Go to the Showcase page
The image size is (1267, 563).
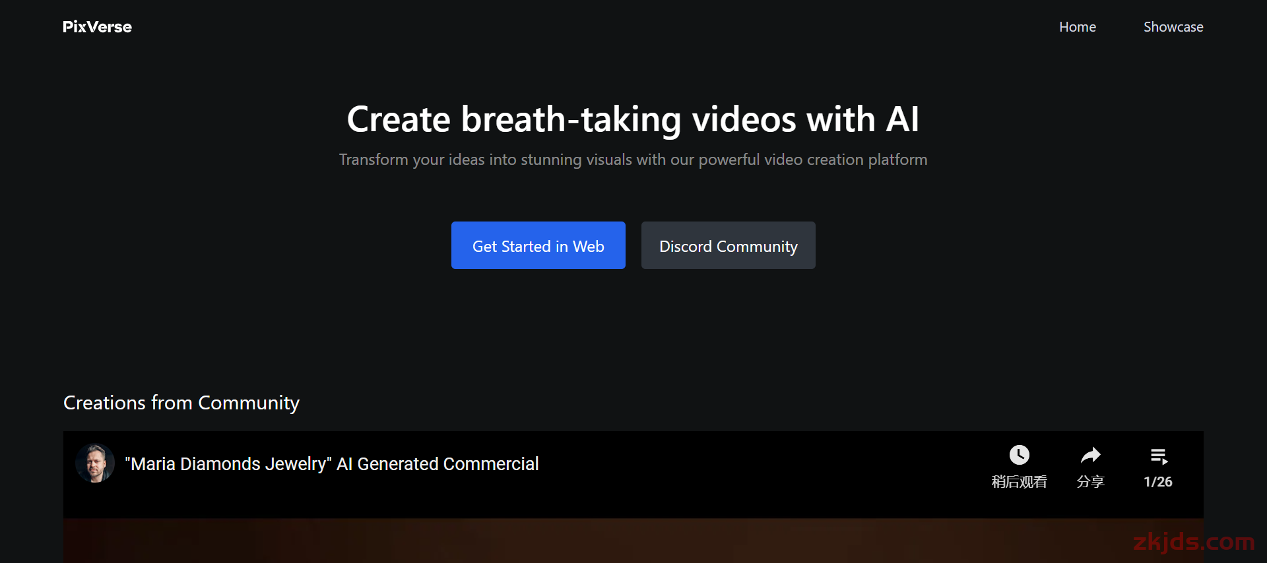click(1173, 27)
